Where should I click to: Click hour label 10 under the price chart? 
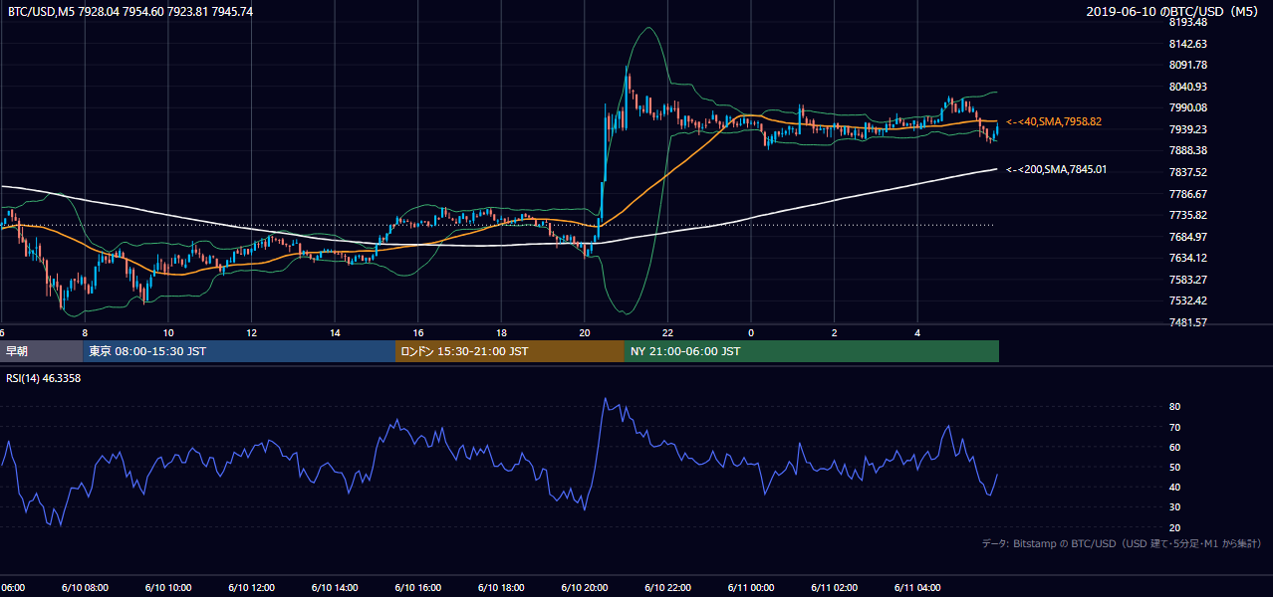(168, 332)
